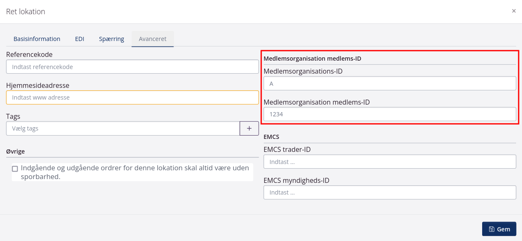Open the EDI tab

(80, 39)
